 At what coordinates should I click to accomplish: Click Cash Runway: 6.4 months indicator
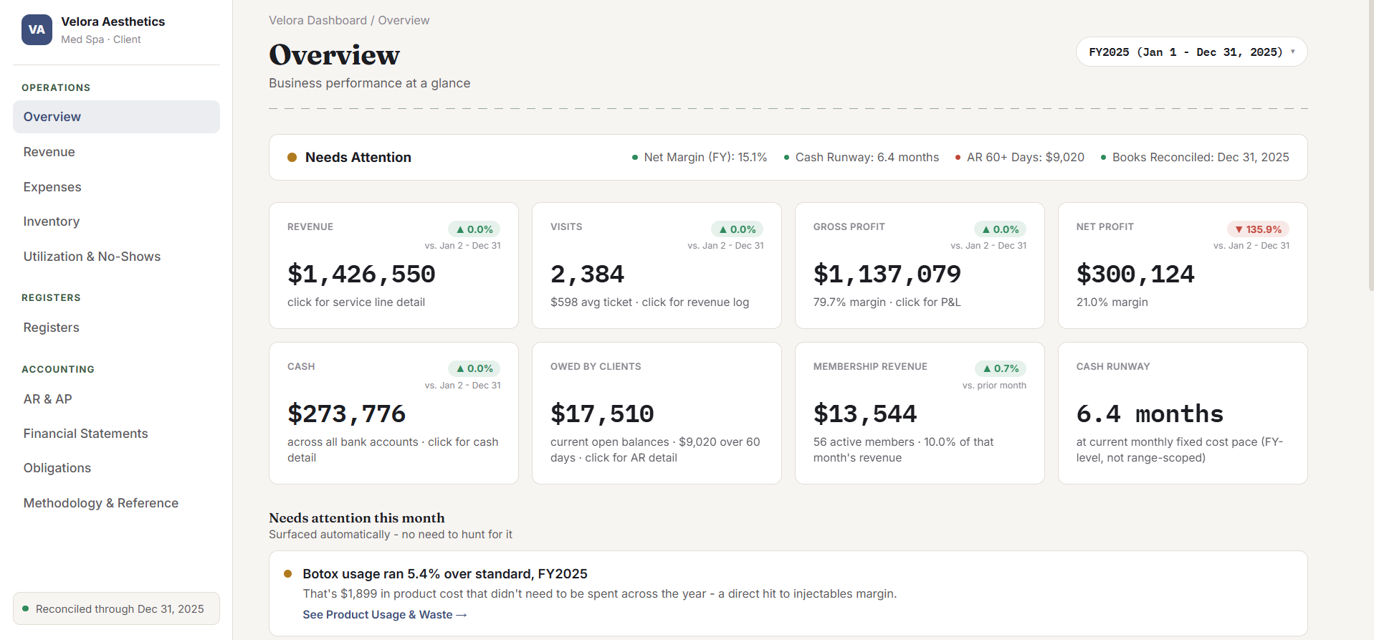pos(862,158)
